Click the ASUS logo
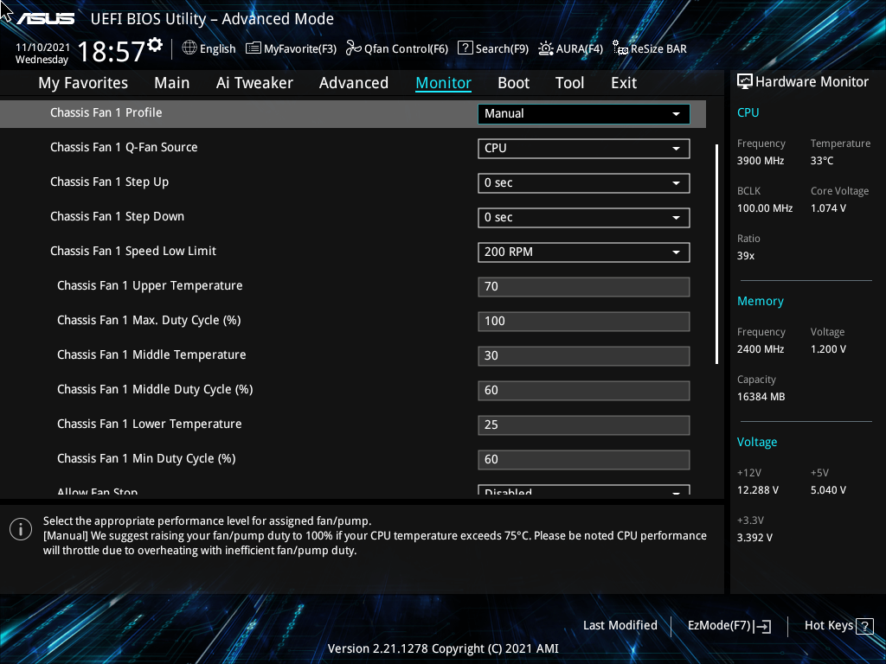The width and height of the screenshot is (886, 664). [45, 19]
